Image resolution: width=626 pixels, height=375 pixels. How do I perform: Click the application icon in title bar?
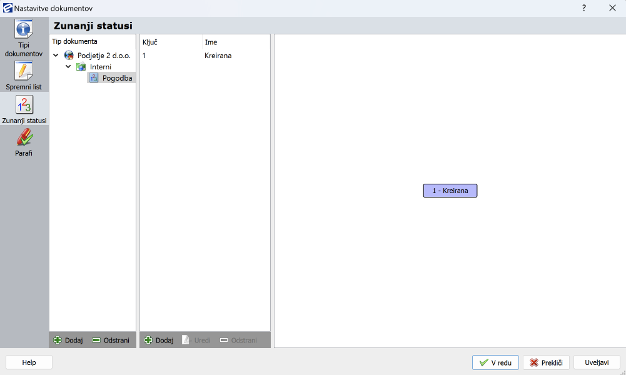coord(8,8)
